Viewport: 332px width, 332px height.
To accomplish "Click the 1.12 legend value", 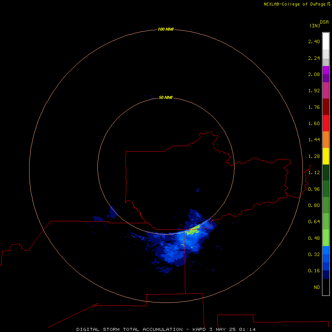I will (314, 173).
